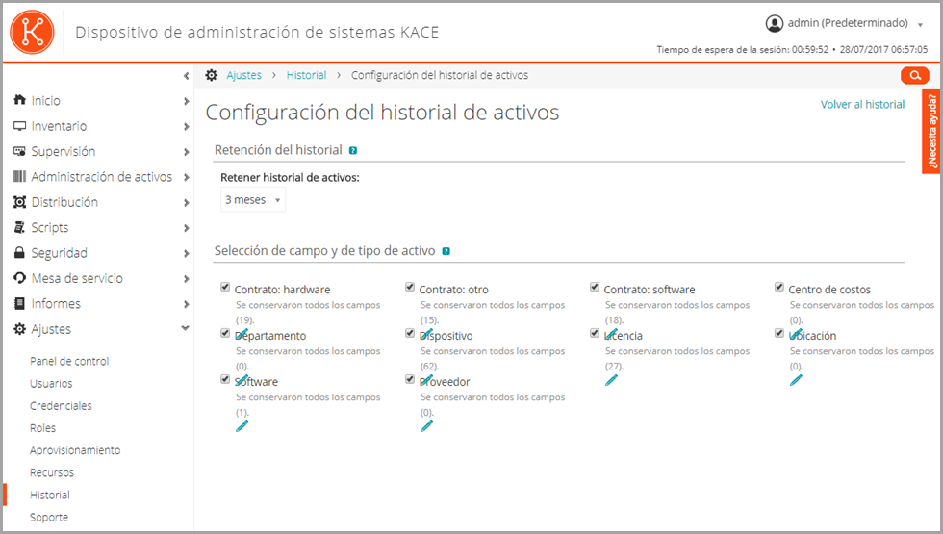The height and width of the screenshot is (534, 943).
Task: Expand the Mesa de servicio arrow
Action: click(187, 279)
